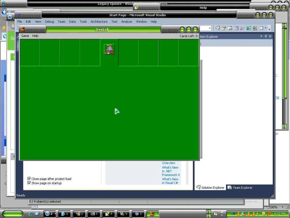Click the 4:37 PM system clock
This screenshot has height=218, width=290.
tap(280, 214)
